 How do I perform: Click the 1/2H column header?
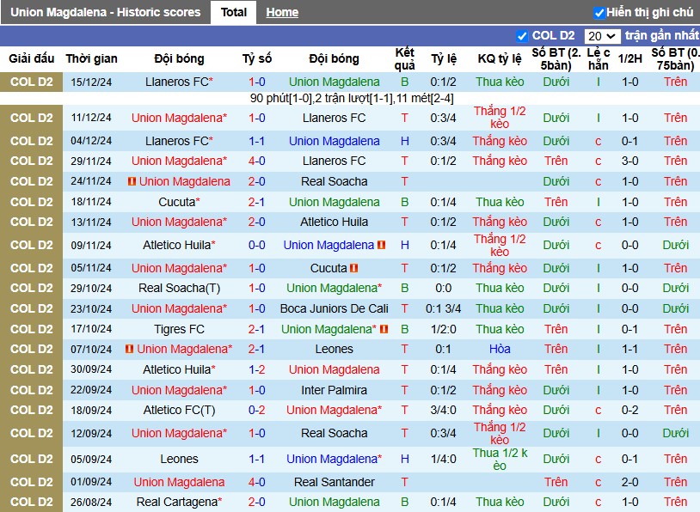[x=629, y=59]
